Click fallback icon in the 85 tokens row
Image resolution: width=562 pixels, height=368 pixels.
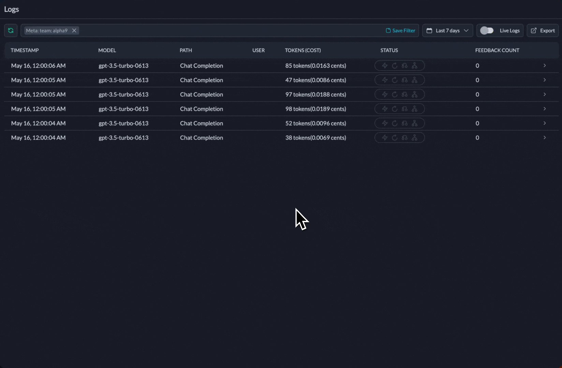coord(404,65)
